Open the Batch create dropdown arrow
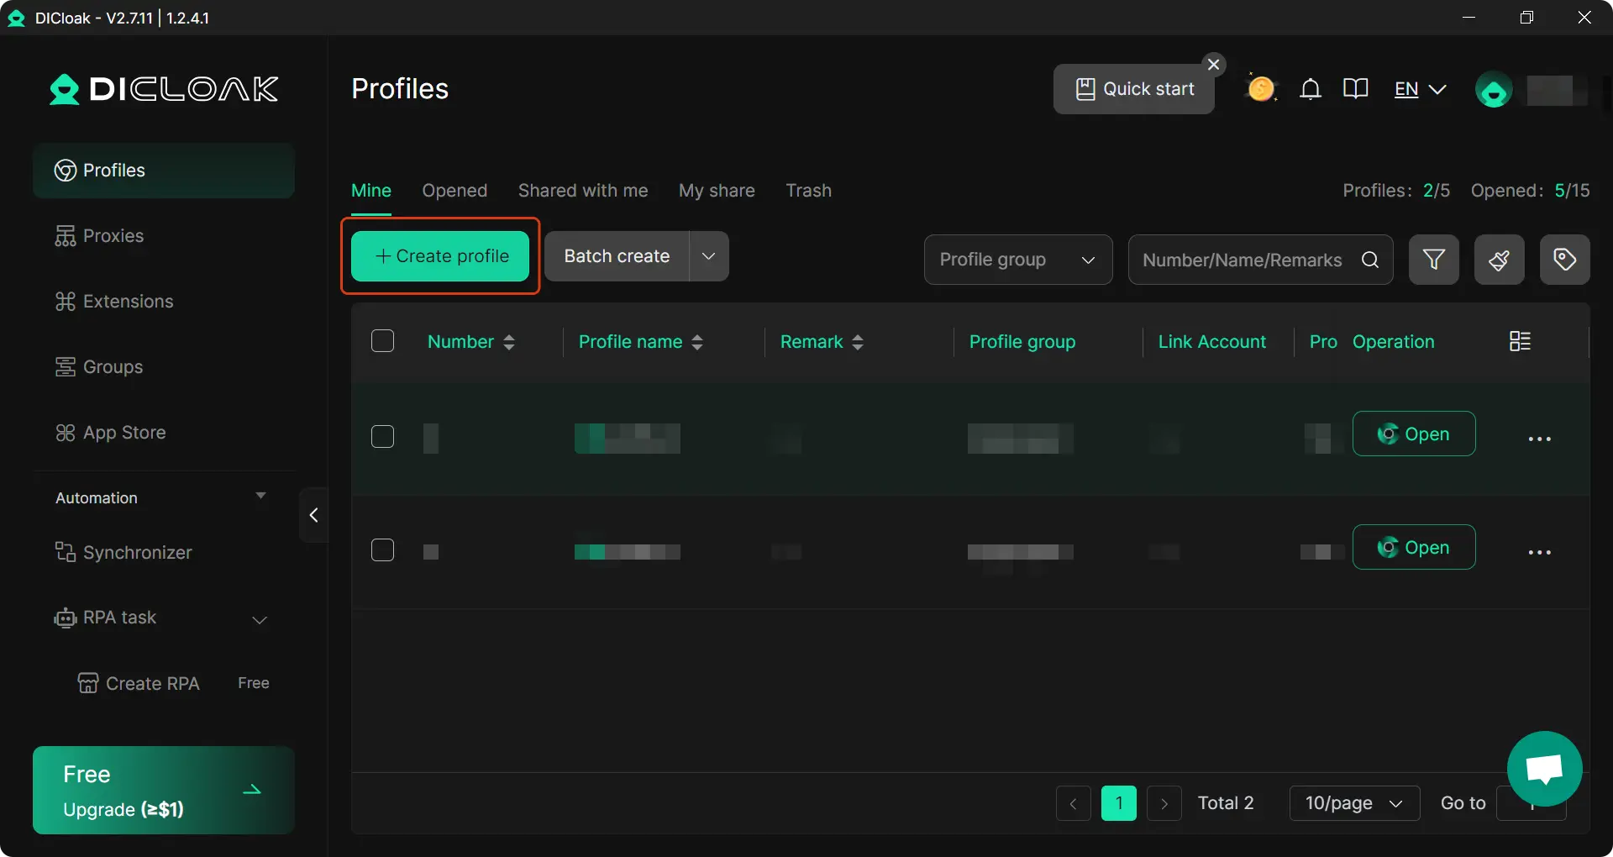Image resolution: width=1613 pixels, height=857 pixels. (708, 256)
